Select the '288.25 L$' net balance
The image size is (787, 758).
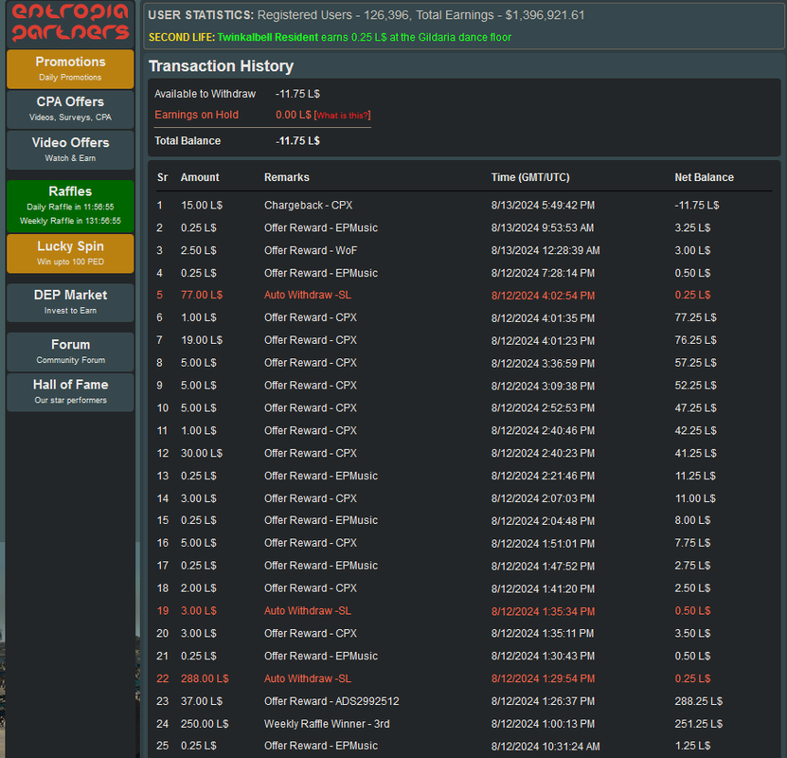pyautogui.click(x=698, y=701)
